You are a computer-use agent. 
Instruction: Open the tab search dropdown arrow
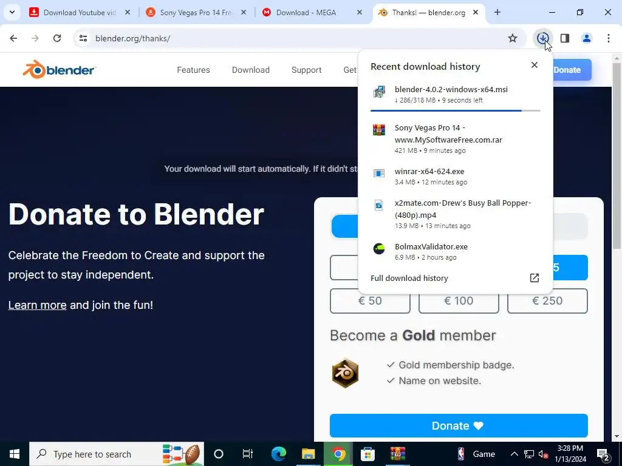(12, 12)
